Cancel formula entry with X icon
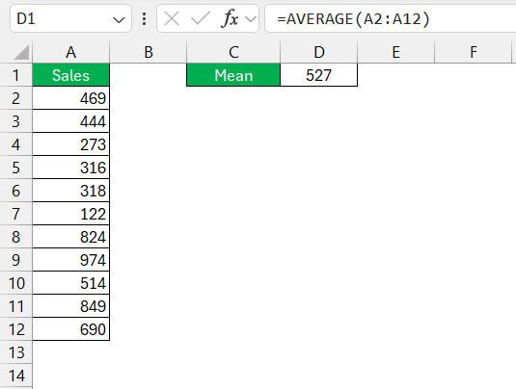 (172, 18)
